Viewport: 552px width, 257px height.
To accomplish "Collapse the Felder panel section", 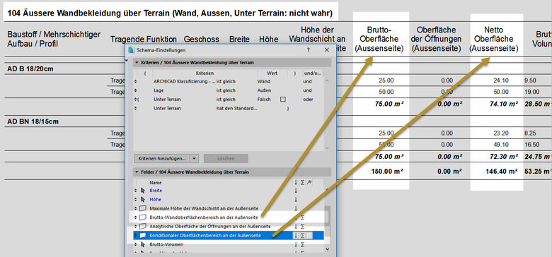I will 137,172.
